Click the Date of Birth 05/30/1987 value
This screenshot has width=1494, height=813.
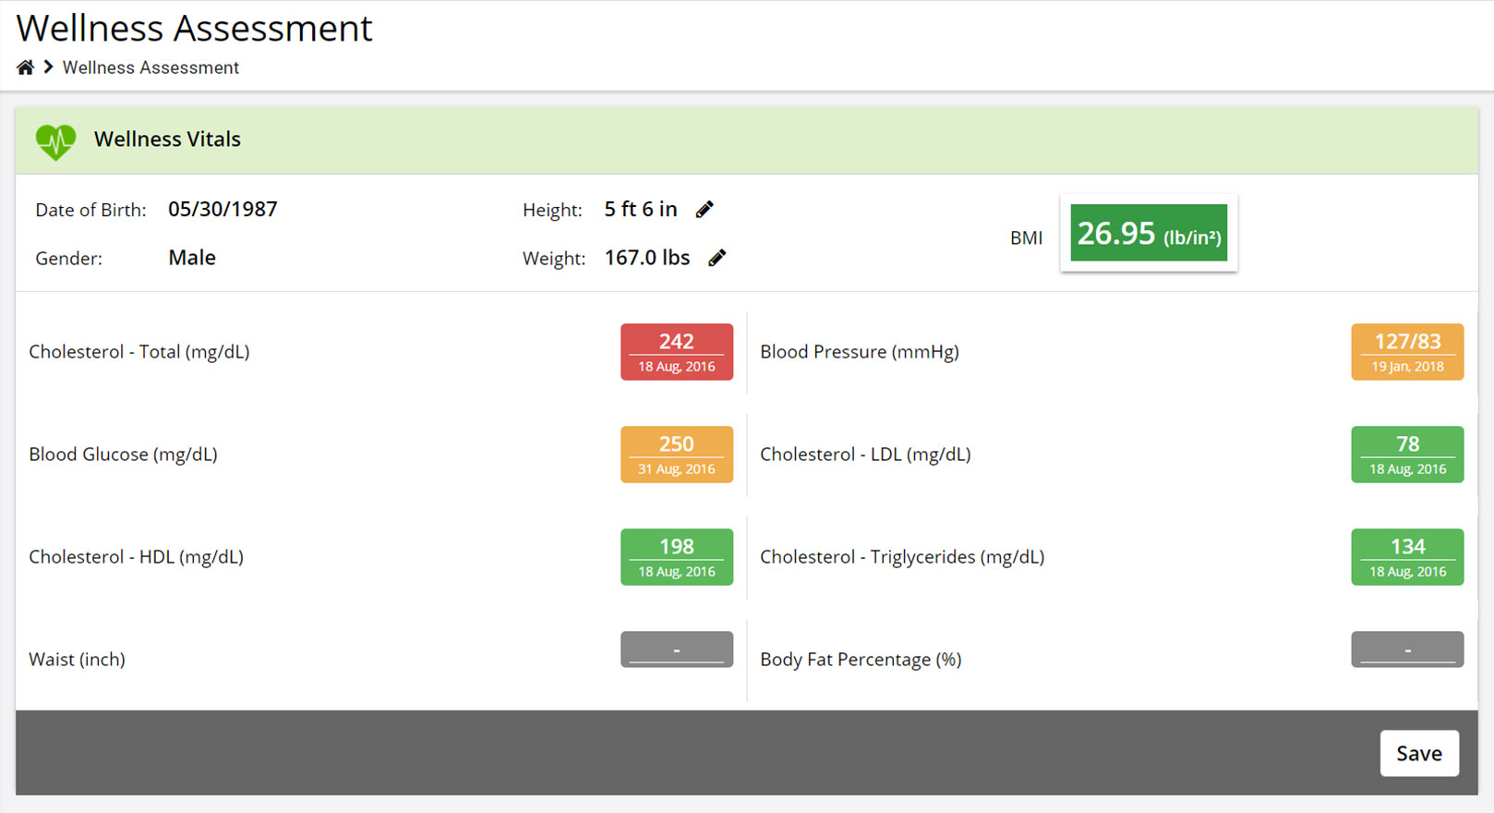(x=223, y=210)
